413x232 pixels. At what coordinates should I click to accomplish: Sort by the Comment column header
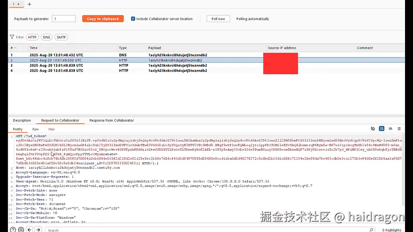click(x=380, y=48)
